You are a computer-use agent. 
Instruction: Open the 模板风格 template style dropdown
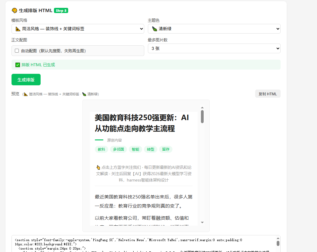click(x=78, y=29)
